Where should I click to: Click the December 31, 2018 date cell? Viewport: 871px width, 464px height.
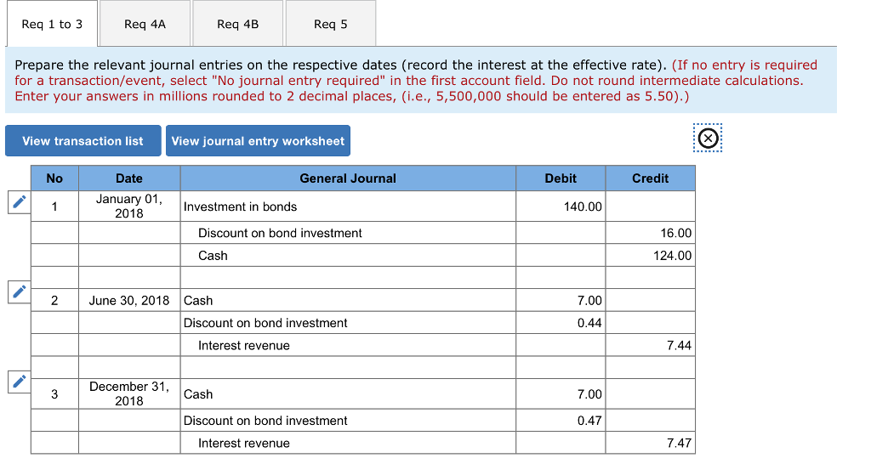tap(129, 394)
